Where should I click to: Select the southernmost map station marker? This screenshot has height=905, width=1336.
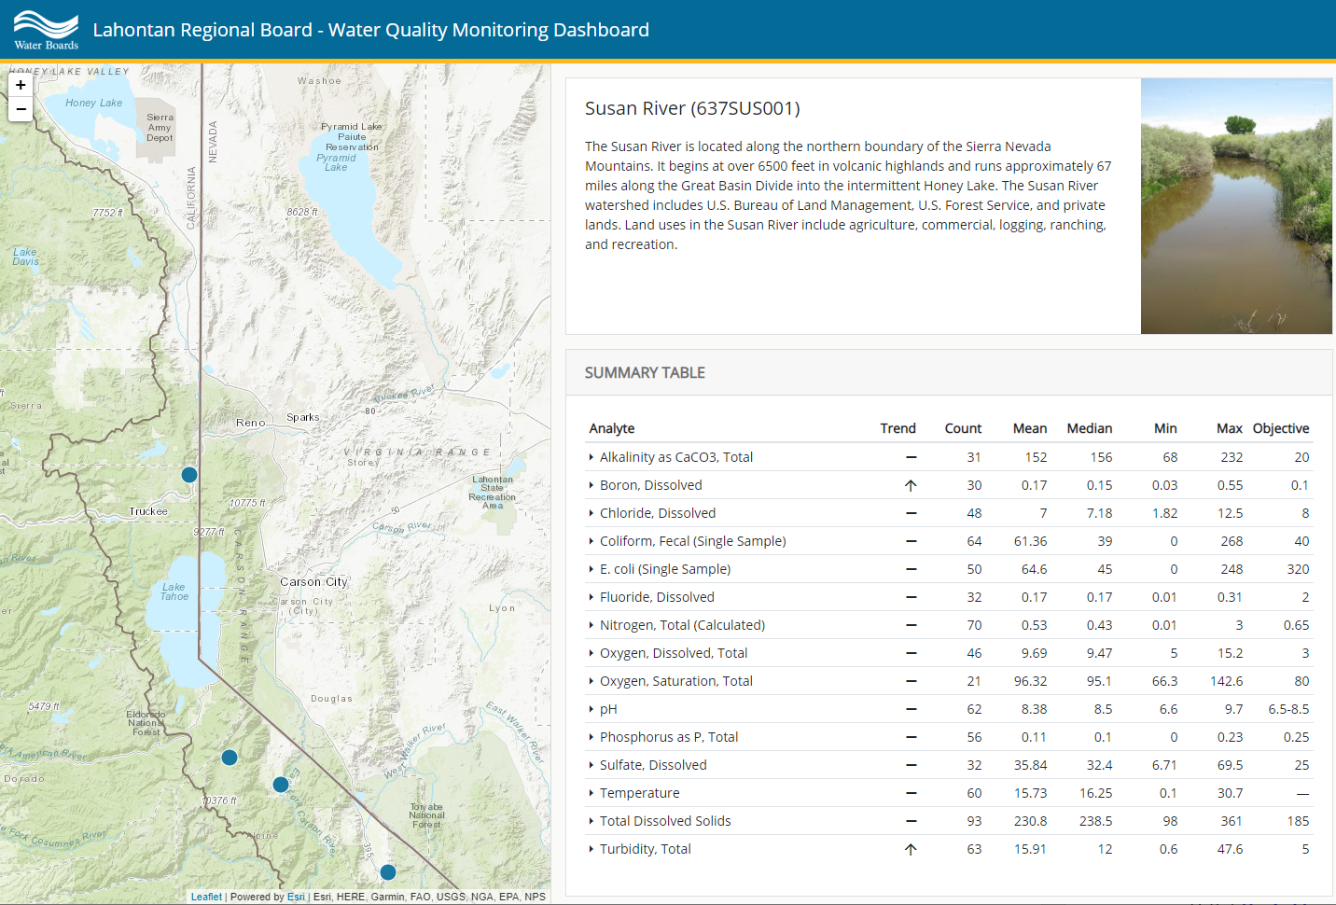point(388,872)
